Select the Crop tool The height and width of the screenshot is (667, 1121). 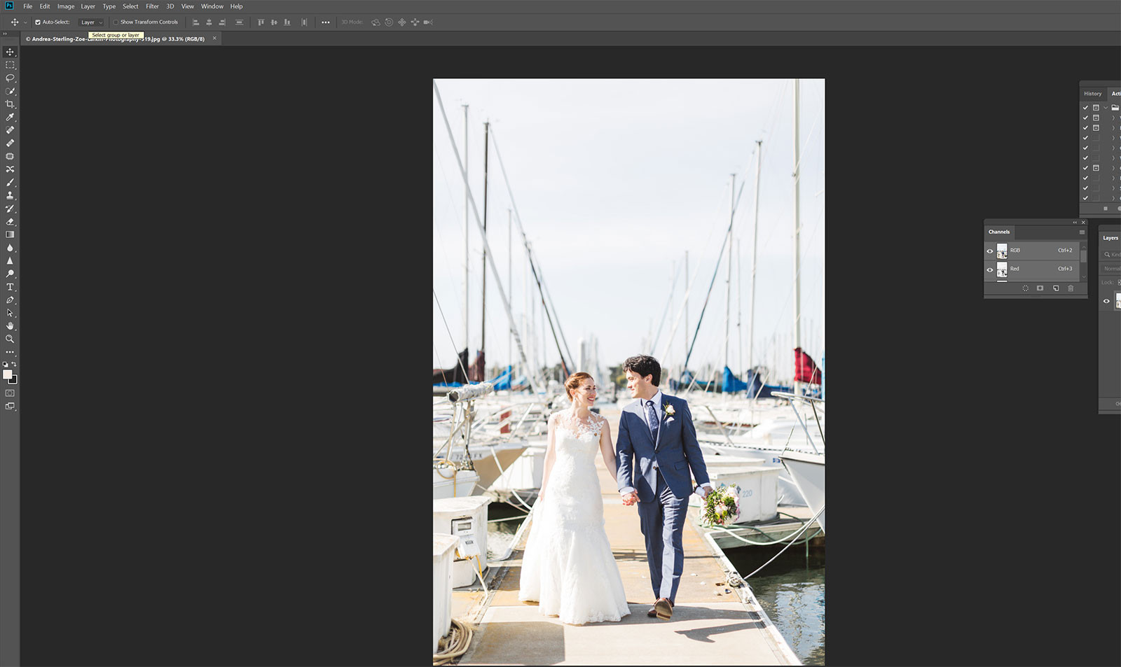coord(10,104)
